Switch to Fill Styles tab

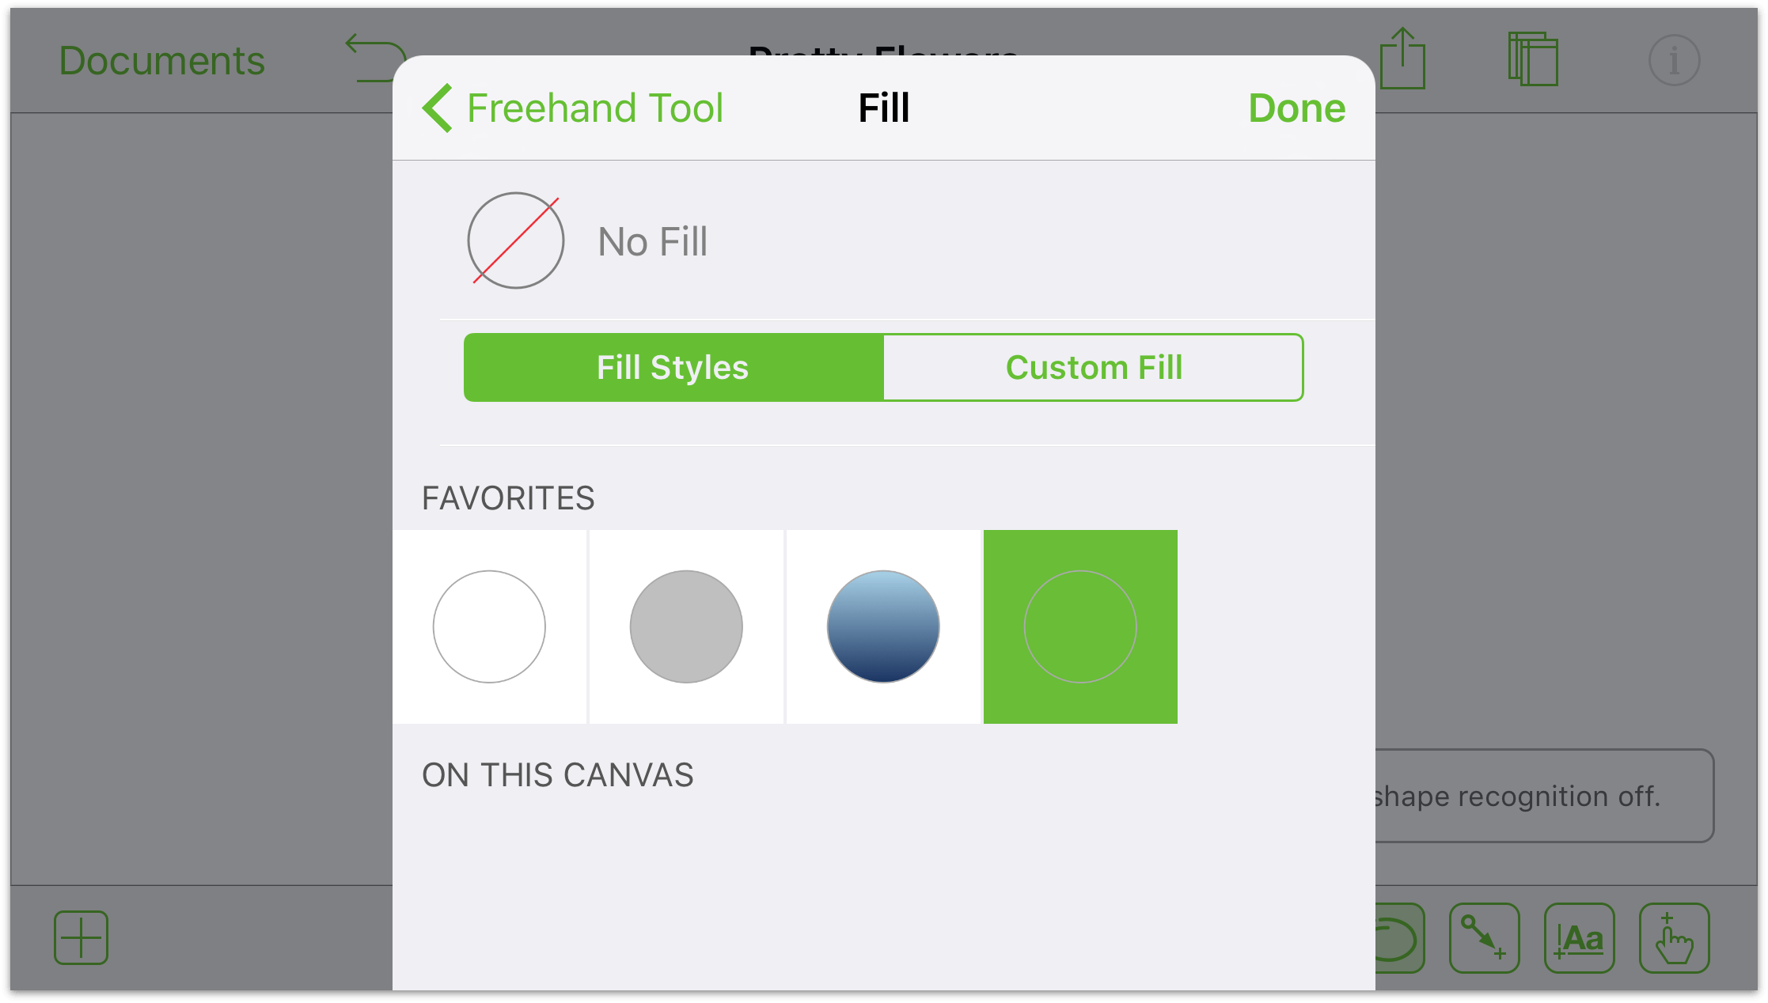pyautogui.click(x=673, y=368)
